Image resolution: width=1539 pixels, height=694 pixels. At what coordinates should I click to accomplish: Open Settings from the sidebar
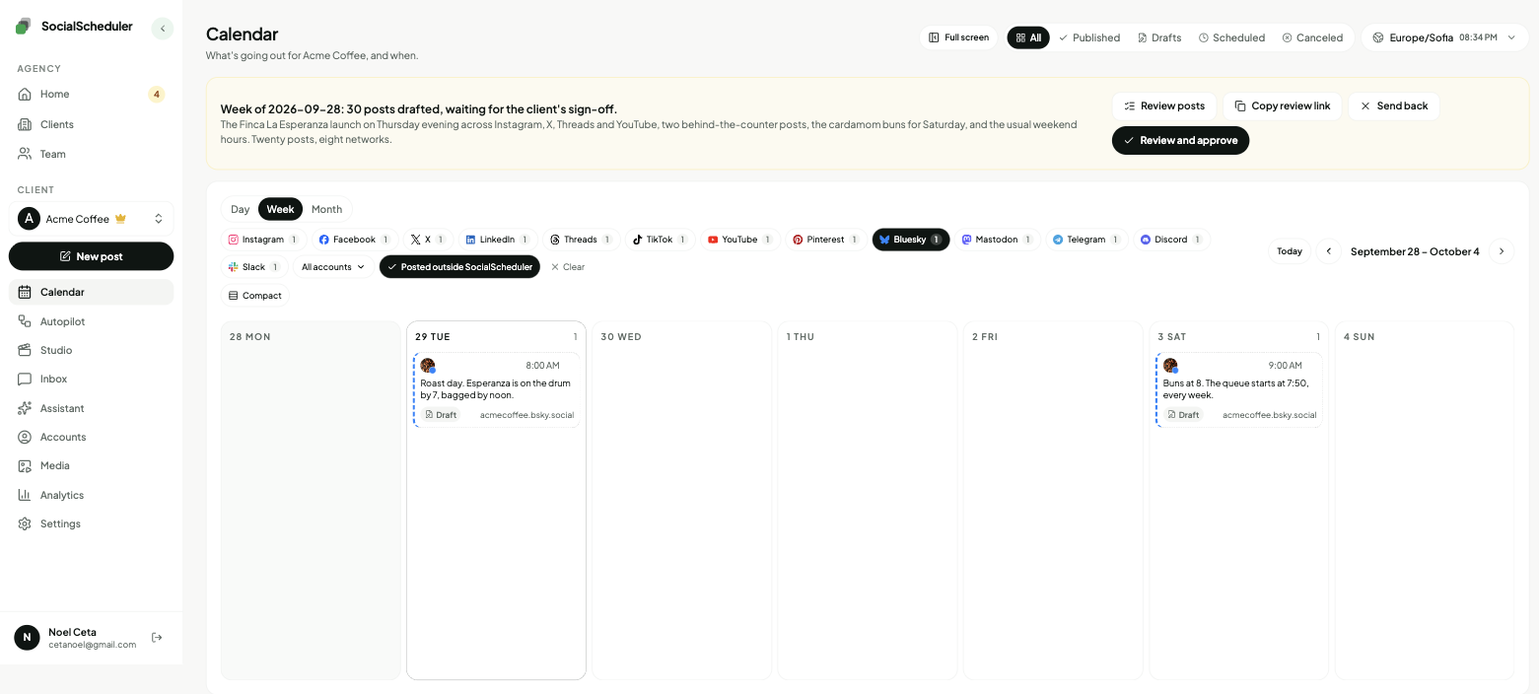click(x=91, y=523)
